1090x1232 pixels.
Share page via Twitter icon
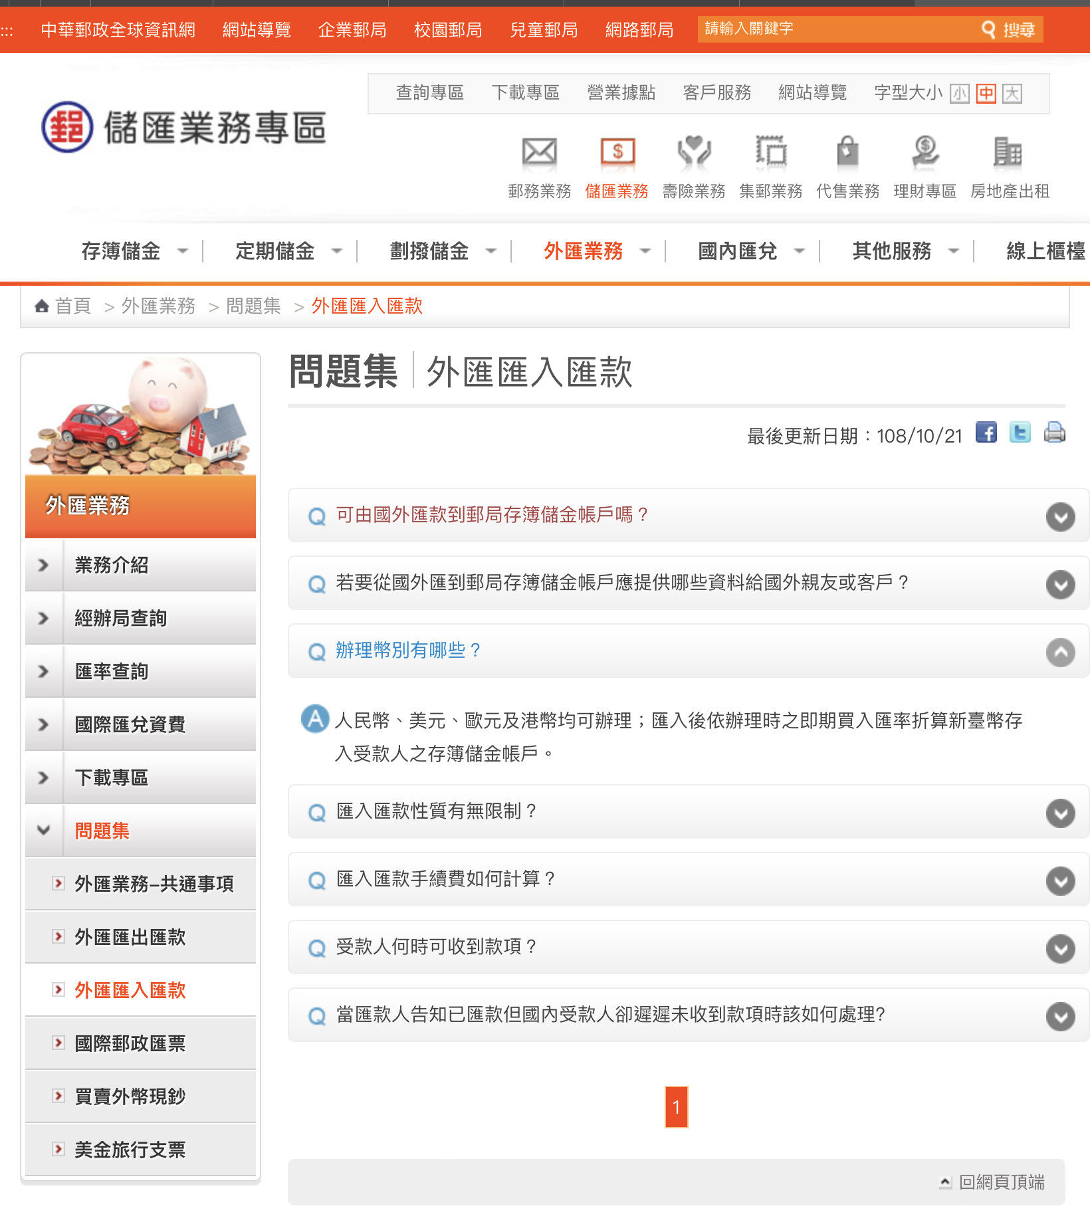tap(1020, 433)
